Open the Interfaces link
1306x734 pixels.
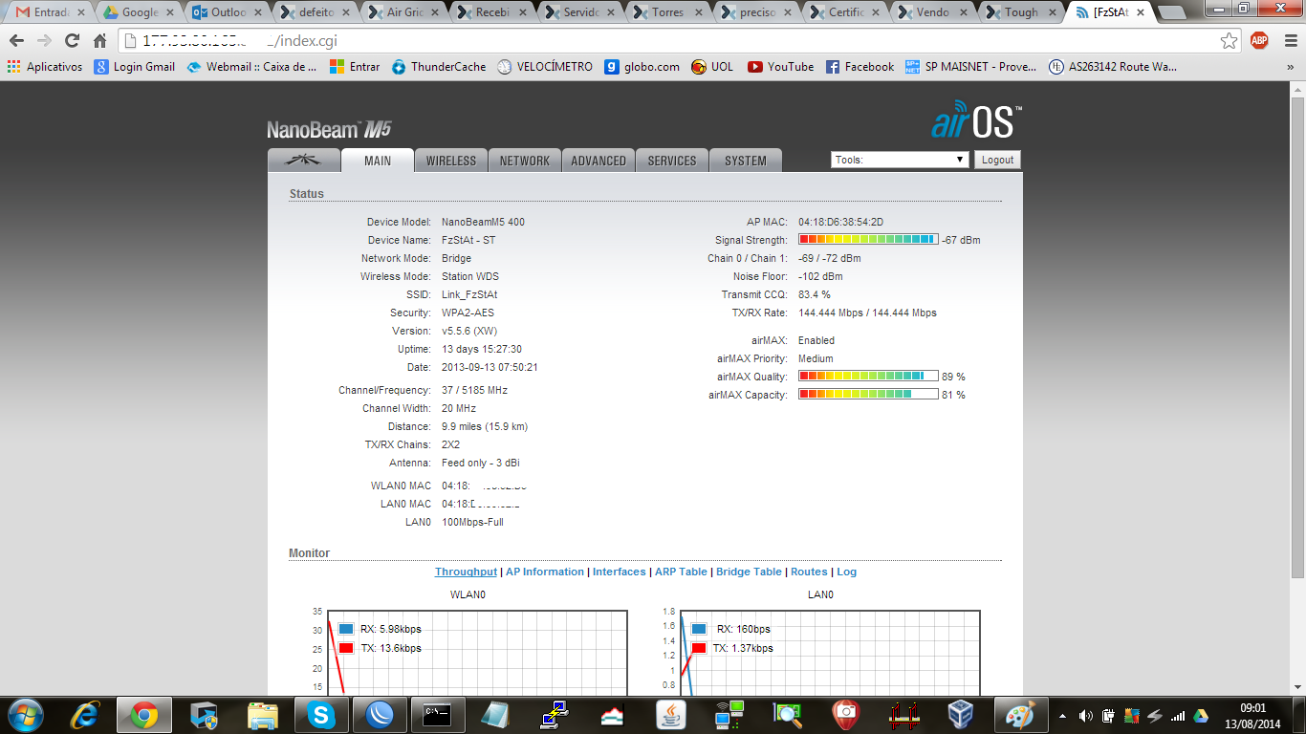pyautogui.click(x=620, y=572)
